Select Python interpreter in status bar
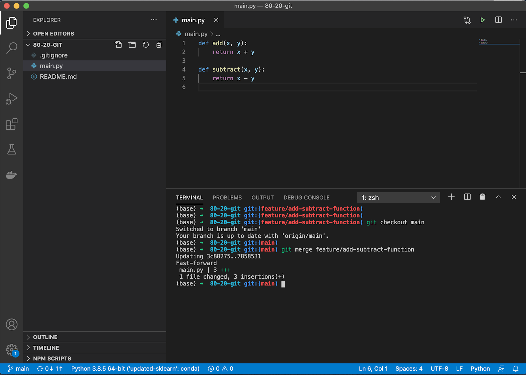The image size is (526, 375). (135, 369)
